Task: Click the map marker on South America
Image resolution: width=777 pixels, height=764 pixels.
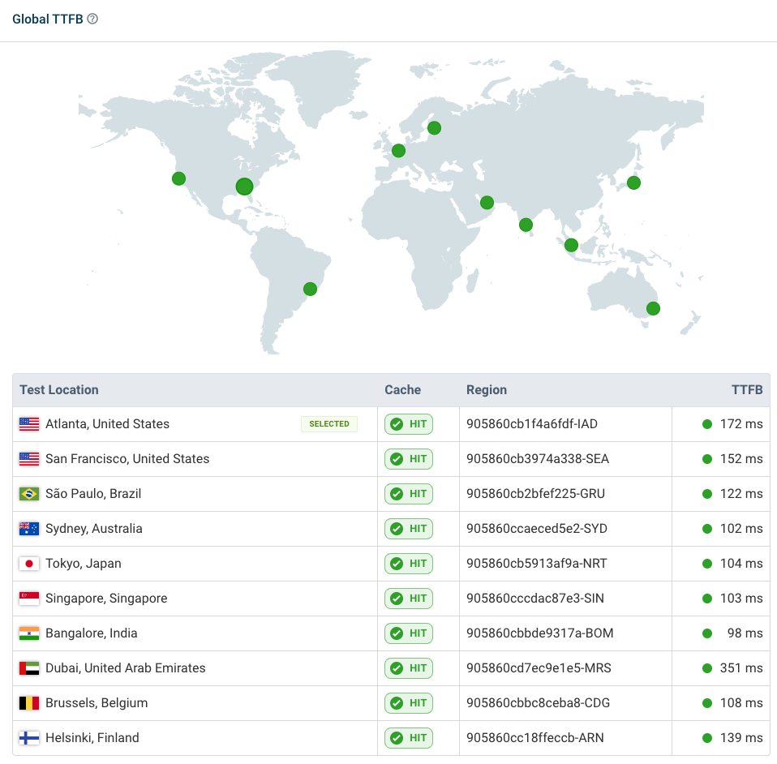Action: pyautogui.click(x=310, y=288)
